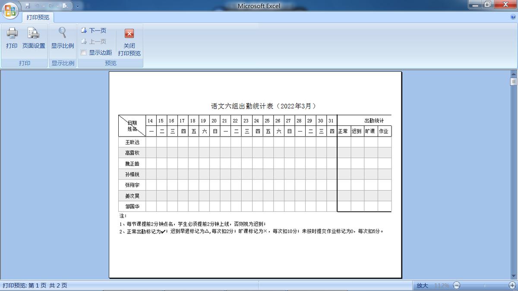The image size is (518, 291).
Task: Click the 下一页 next page button
Action: pos(93,30)
